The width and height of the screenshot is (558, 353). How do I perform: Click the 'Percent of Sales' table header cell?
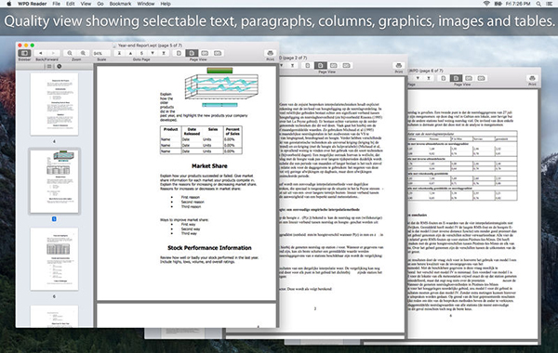point(232,131)
